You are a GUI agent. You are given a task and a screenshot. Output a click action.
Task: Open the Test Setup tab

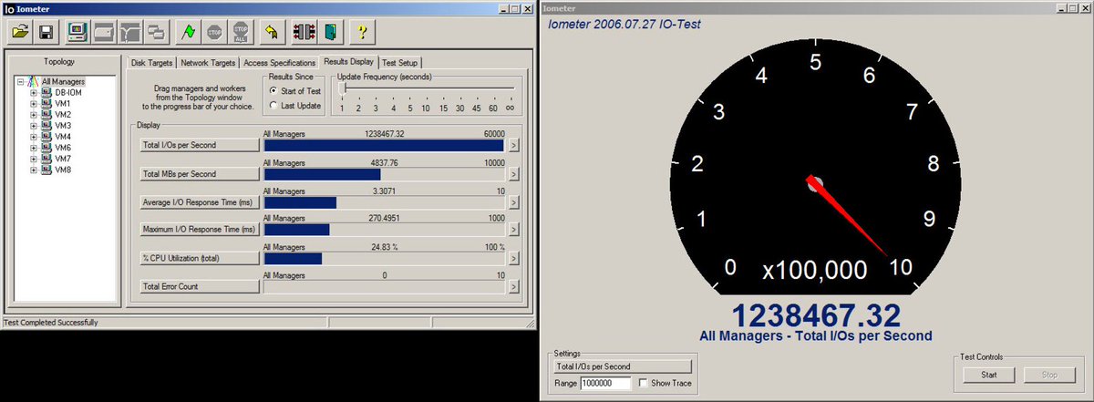point(400,63)
